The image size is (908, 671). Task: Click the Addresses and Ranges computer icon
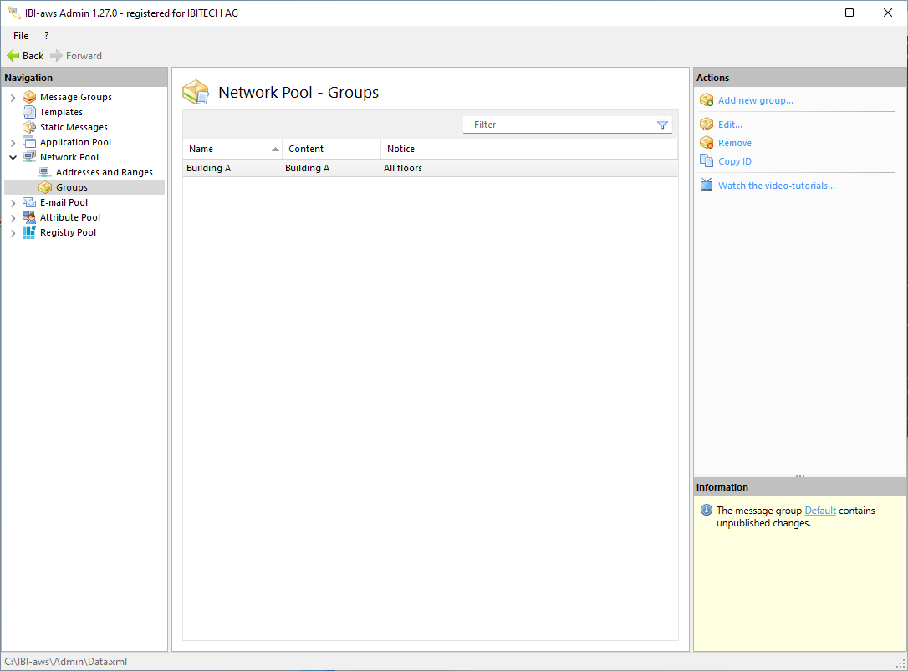click(x=45, y=172)
